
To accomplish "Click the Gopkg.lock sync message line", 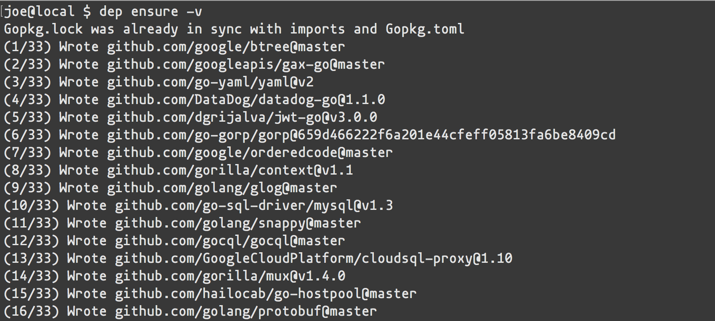I will point(234,29).
